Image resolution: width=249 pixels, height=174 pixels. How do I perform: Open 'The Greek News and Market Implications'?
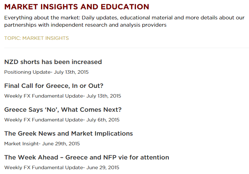[68, 134]
